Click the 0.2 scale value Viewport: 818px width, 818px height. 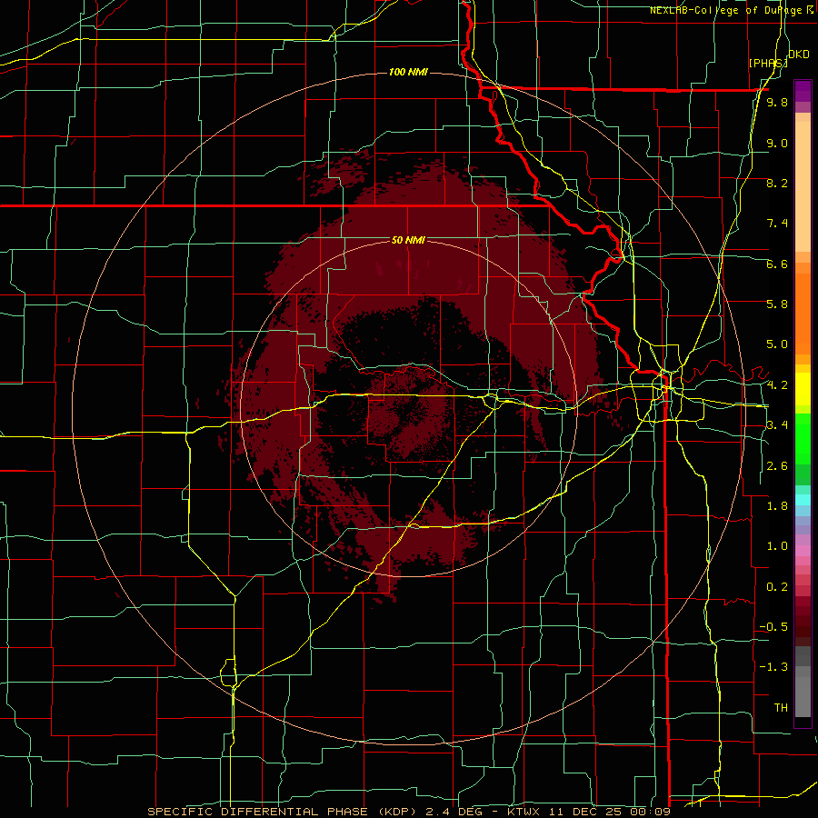point(777,587)
